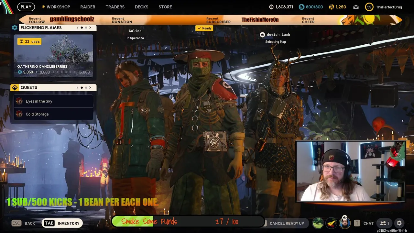Click the Calico squad member name
This screenshot has width=414, height=233.
point(135,31)
